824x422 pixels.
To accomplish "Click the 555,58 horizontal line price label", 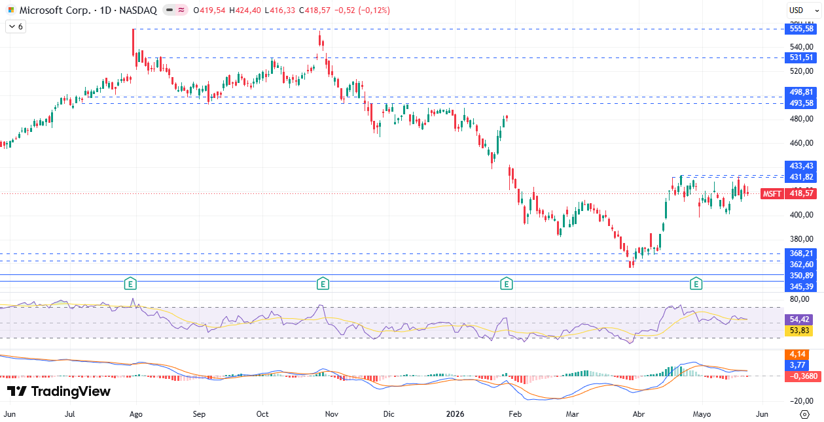I will coord(801,29).
